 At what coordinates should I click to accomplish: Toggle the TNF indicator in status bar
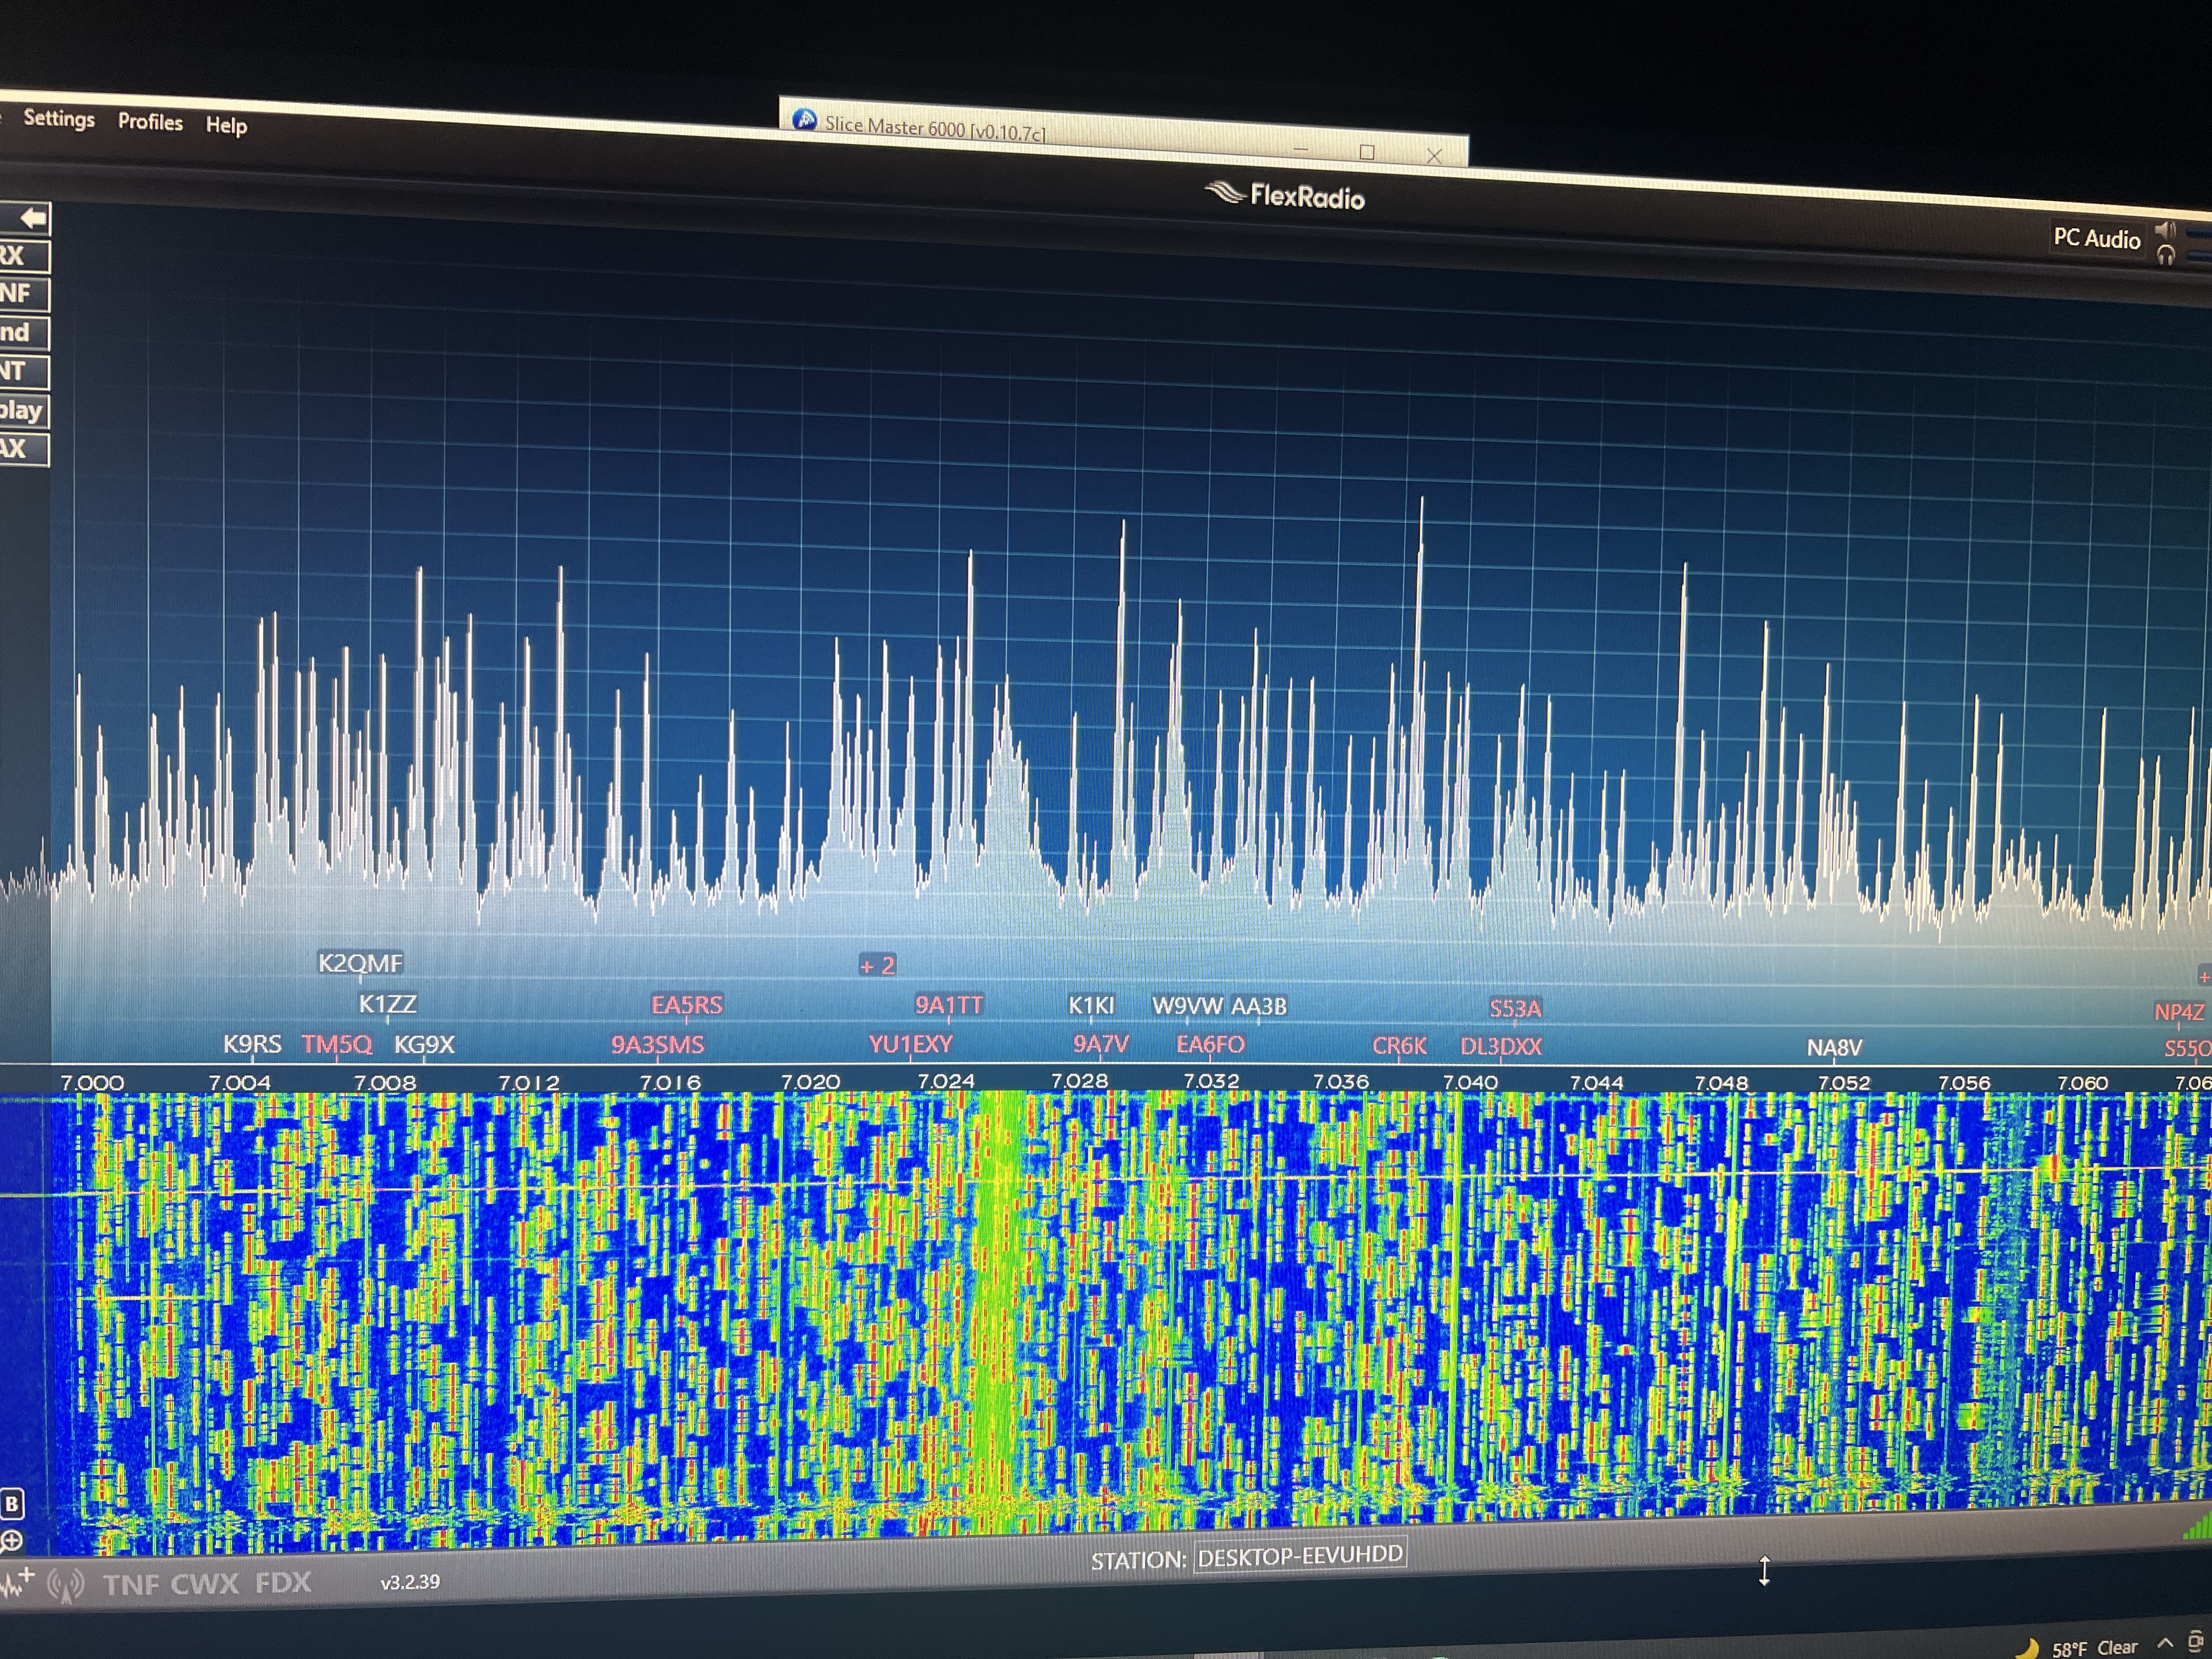(x=130, y=1584)
